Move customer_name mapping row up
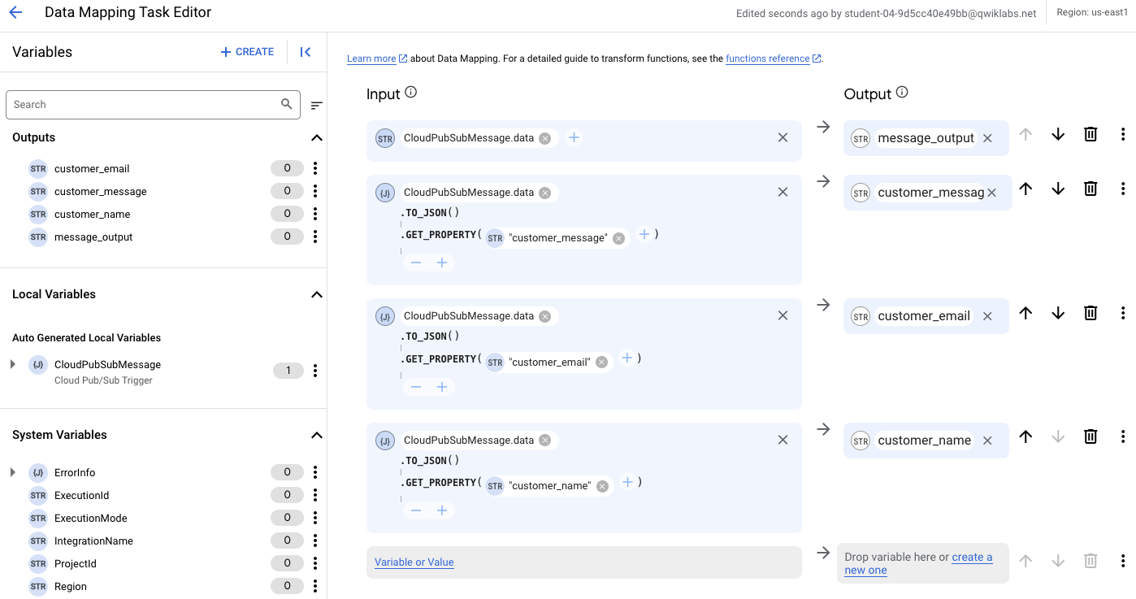Viewport: 1136px width, 599px height. (1025, 436)
